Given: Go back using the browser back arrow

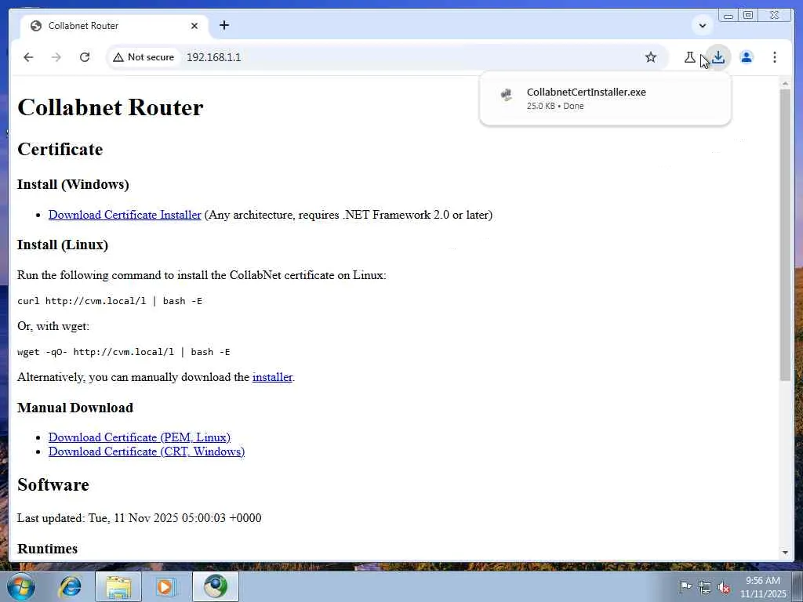Looking at the screenshot, I should [x=28, y=57].
